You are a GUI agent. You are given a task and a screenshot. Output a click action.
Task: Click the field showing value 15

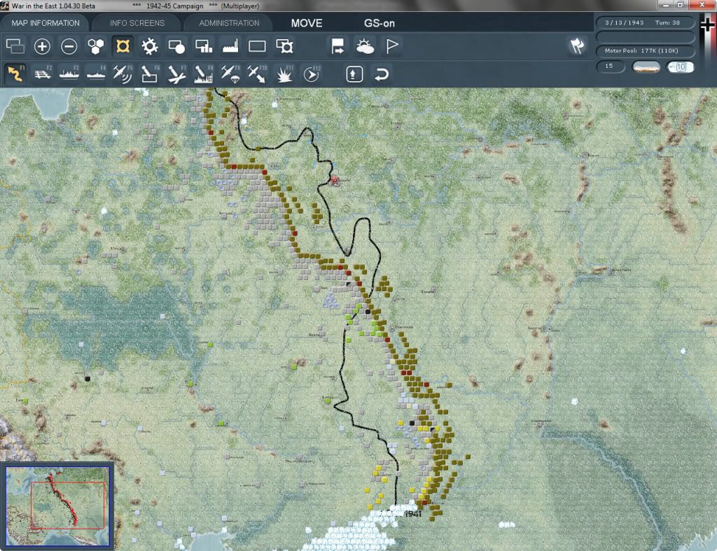coord(611,67)
